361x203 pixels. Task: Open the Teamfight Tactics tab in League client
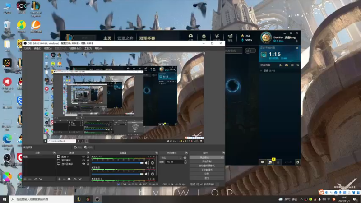125,38
